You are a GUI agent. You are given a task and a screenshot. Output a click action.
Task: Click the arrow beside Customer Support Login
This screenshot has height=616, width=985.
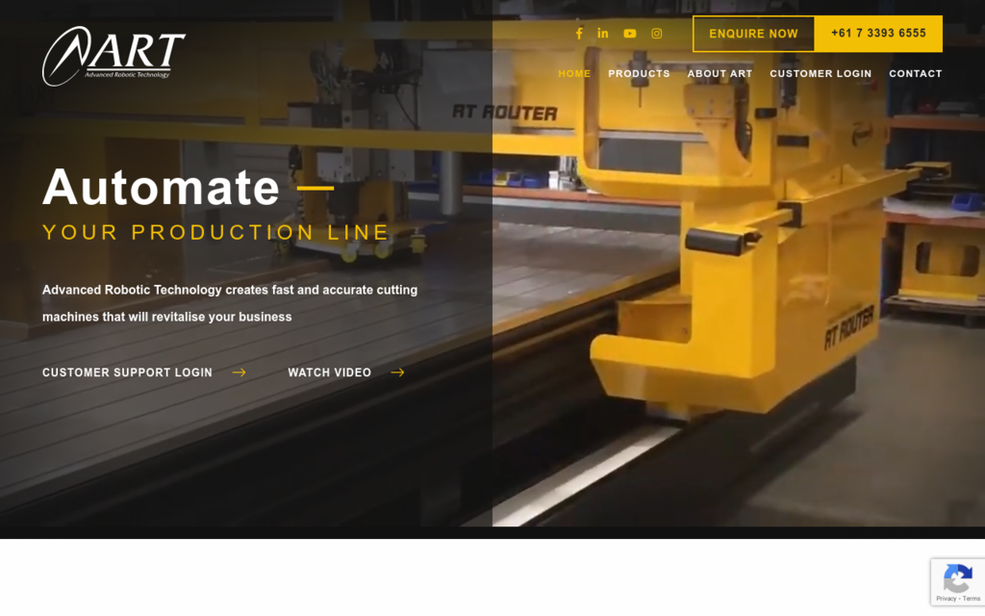pyautogui.click(x=240, y=372)
